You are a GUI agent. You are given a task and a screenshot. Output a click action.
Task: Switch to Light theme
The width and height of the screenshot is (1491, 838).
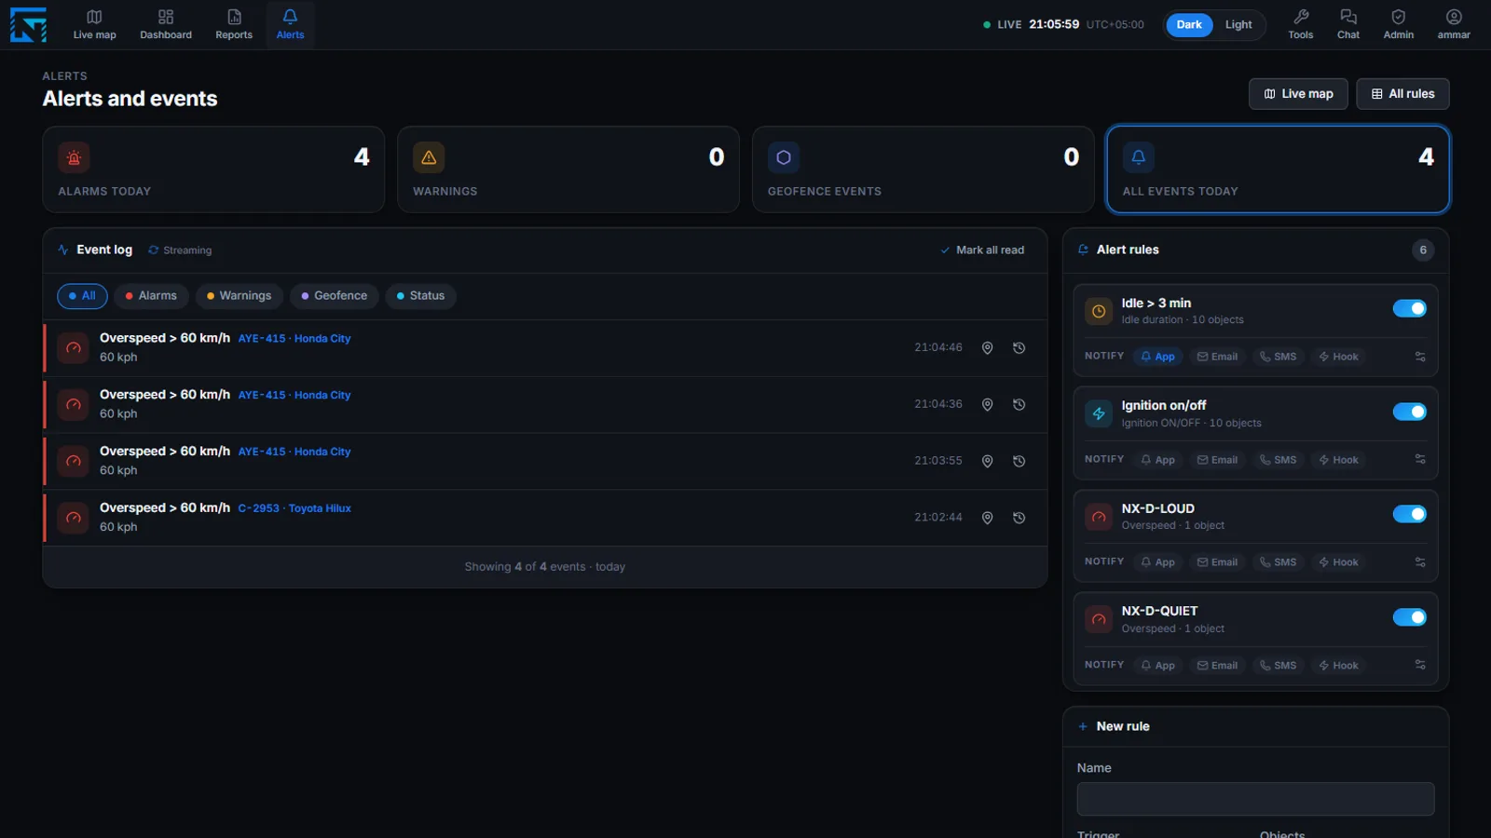click(1238, 25)
